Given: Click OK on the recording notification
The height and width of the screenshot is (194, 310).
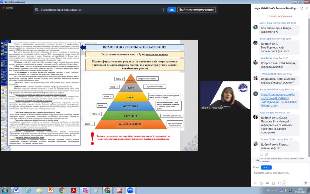Looking at the screenshot, I should point(171,10).
